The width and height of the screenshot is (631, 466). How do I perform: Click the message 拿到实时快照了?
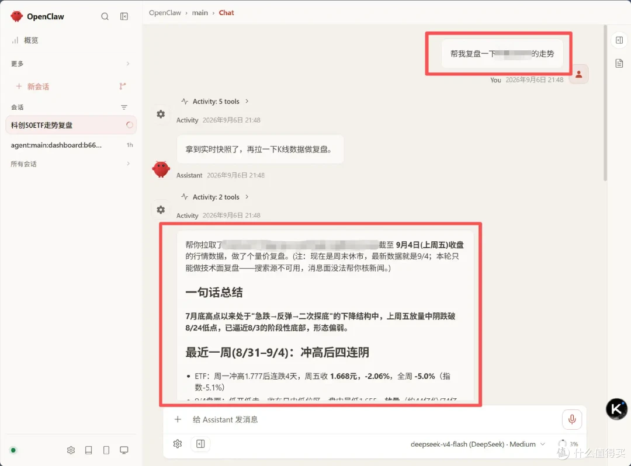coord(260,149)
